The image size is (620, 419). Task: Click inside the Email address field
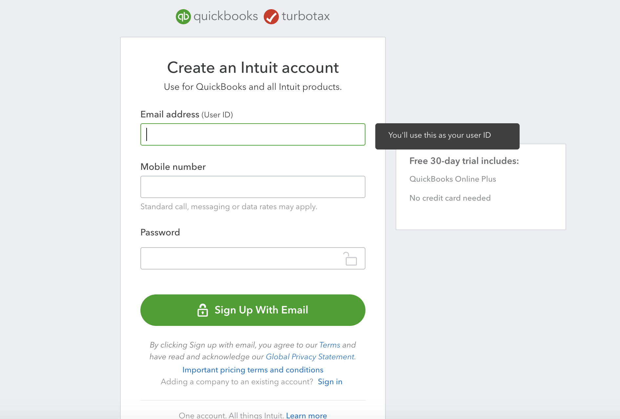(253, 134)
